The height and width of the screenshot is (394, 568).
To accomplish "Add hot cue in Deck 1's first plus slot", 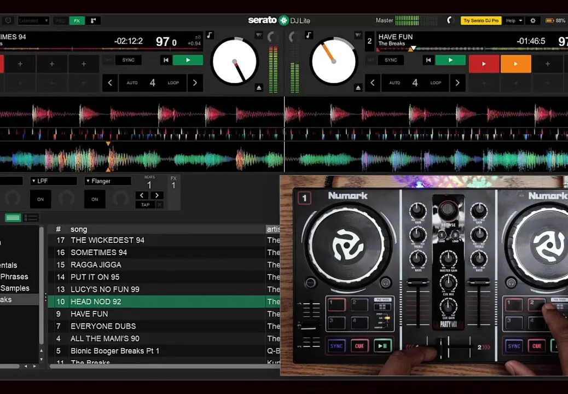I will coord(20,63).
